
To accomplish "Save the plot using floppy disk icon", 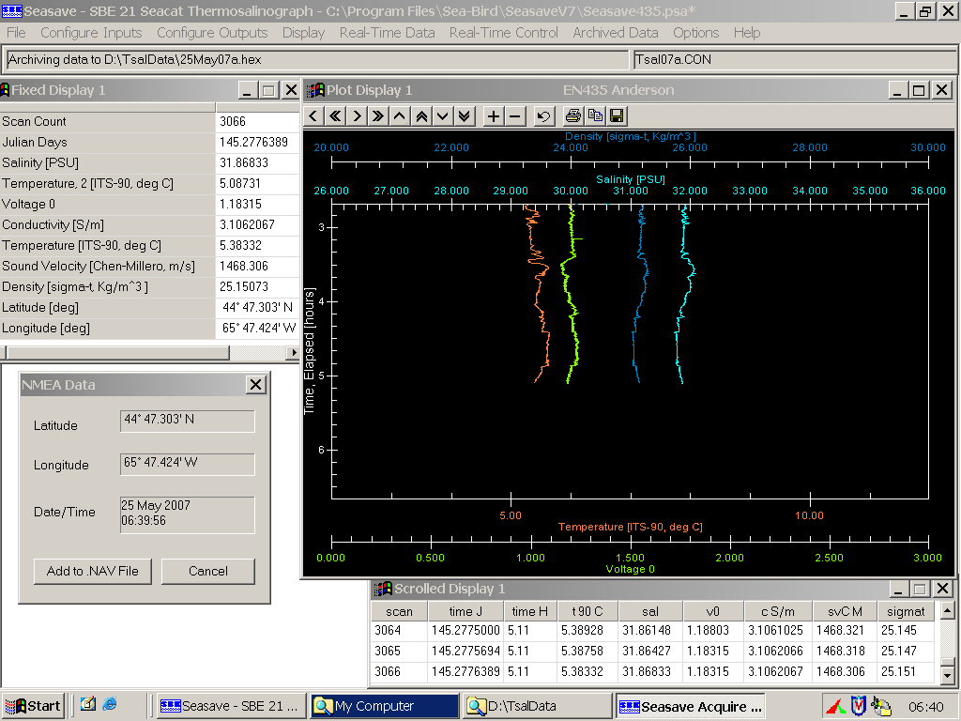I will 617,116.
